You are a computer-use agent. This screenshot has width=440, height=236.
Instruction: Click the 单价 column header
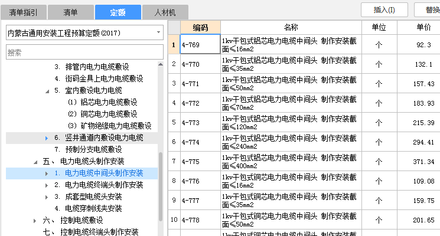click(419, 27)
